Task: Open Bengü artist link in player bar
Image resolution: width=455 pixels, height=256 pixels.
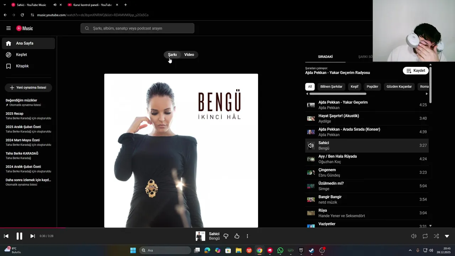Action: pos(214,239)
